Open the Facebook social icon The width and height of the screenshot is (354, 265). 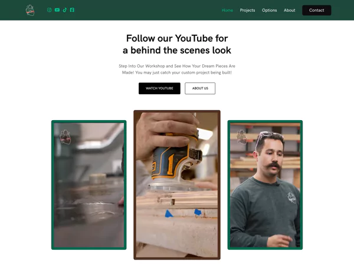tap(72, 10)
